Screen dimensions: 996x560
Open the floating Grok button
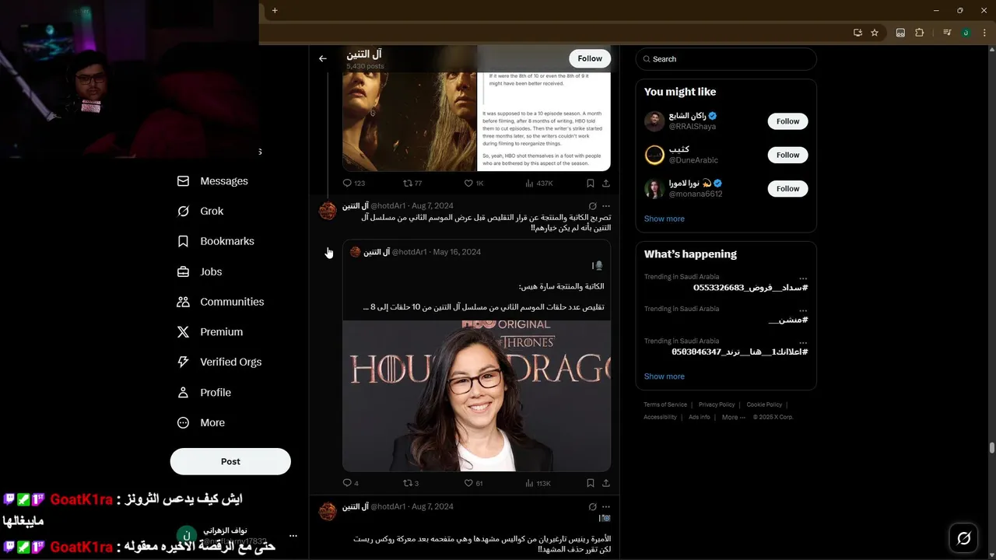point(963,538)
